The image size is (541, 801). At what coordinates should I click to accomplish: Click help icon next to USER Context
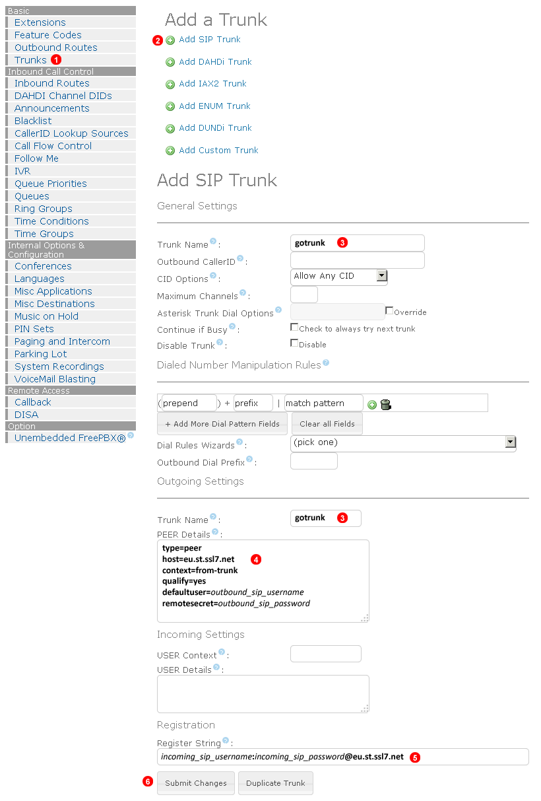click(x=222, y=652)
